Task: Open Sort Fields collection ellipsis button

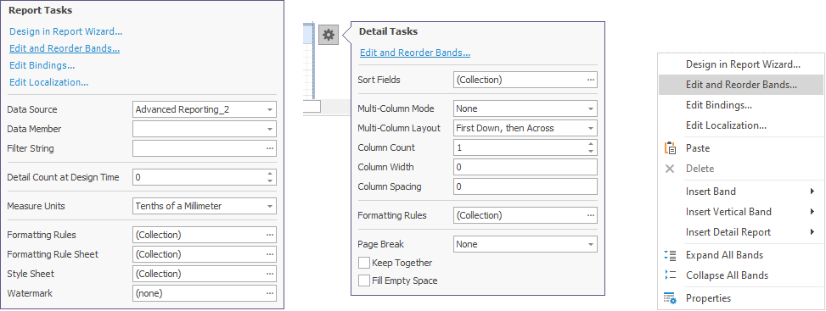Action: pos(592,80)
